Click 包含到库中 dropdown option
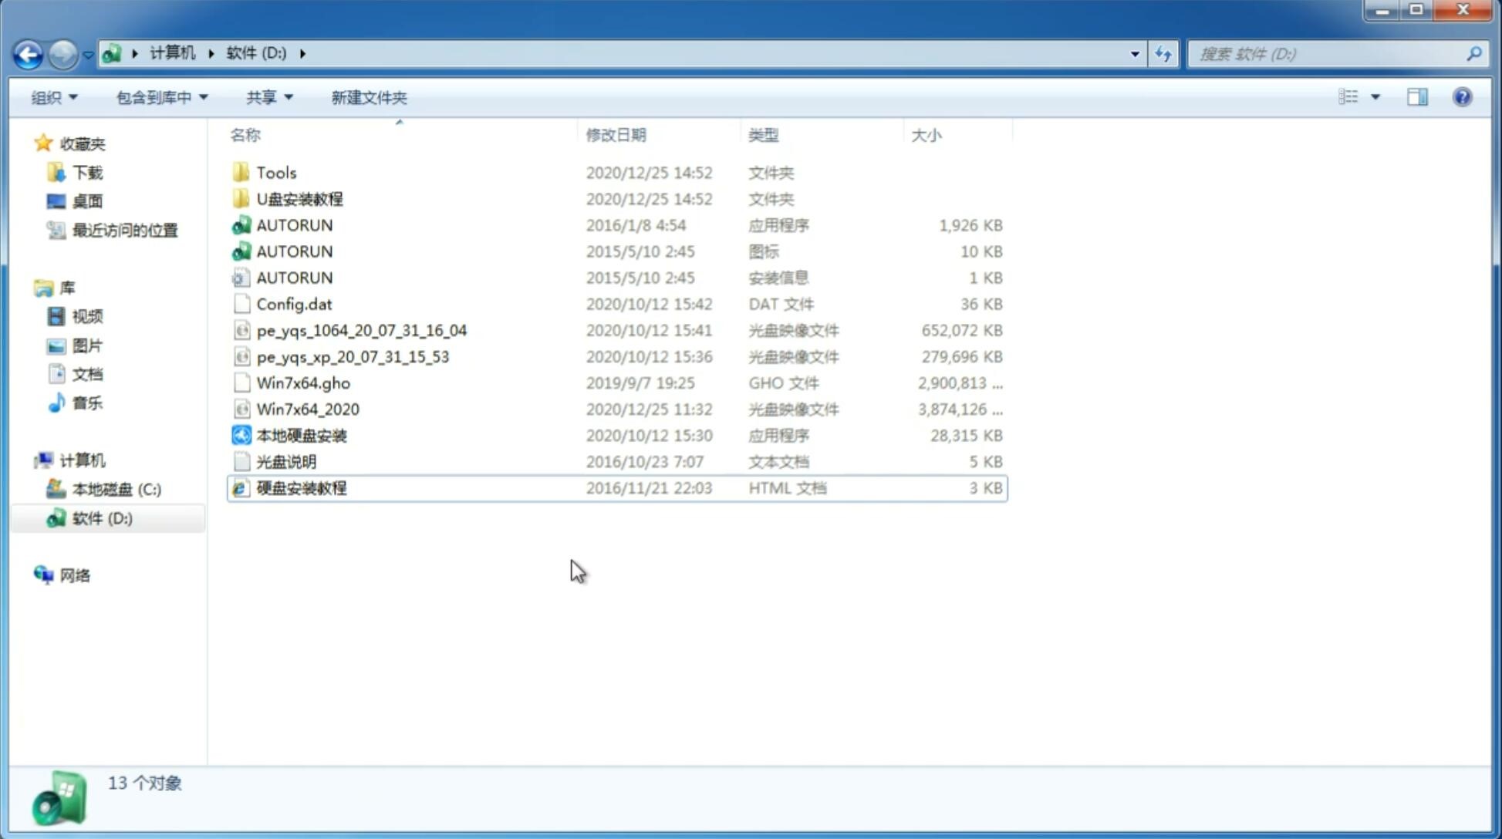The image size is (1502, 839). [161, 97]
